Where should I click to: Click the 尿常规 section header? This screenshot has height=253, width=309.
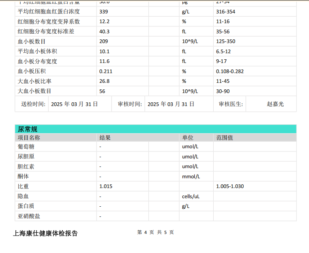pos(28,129)
